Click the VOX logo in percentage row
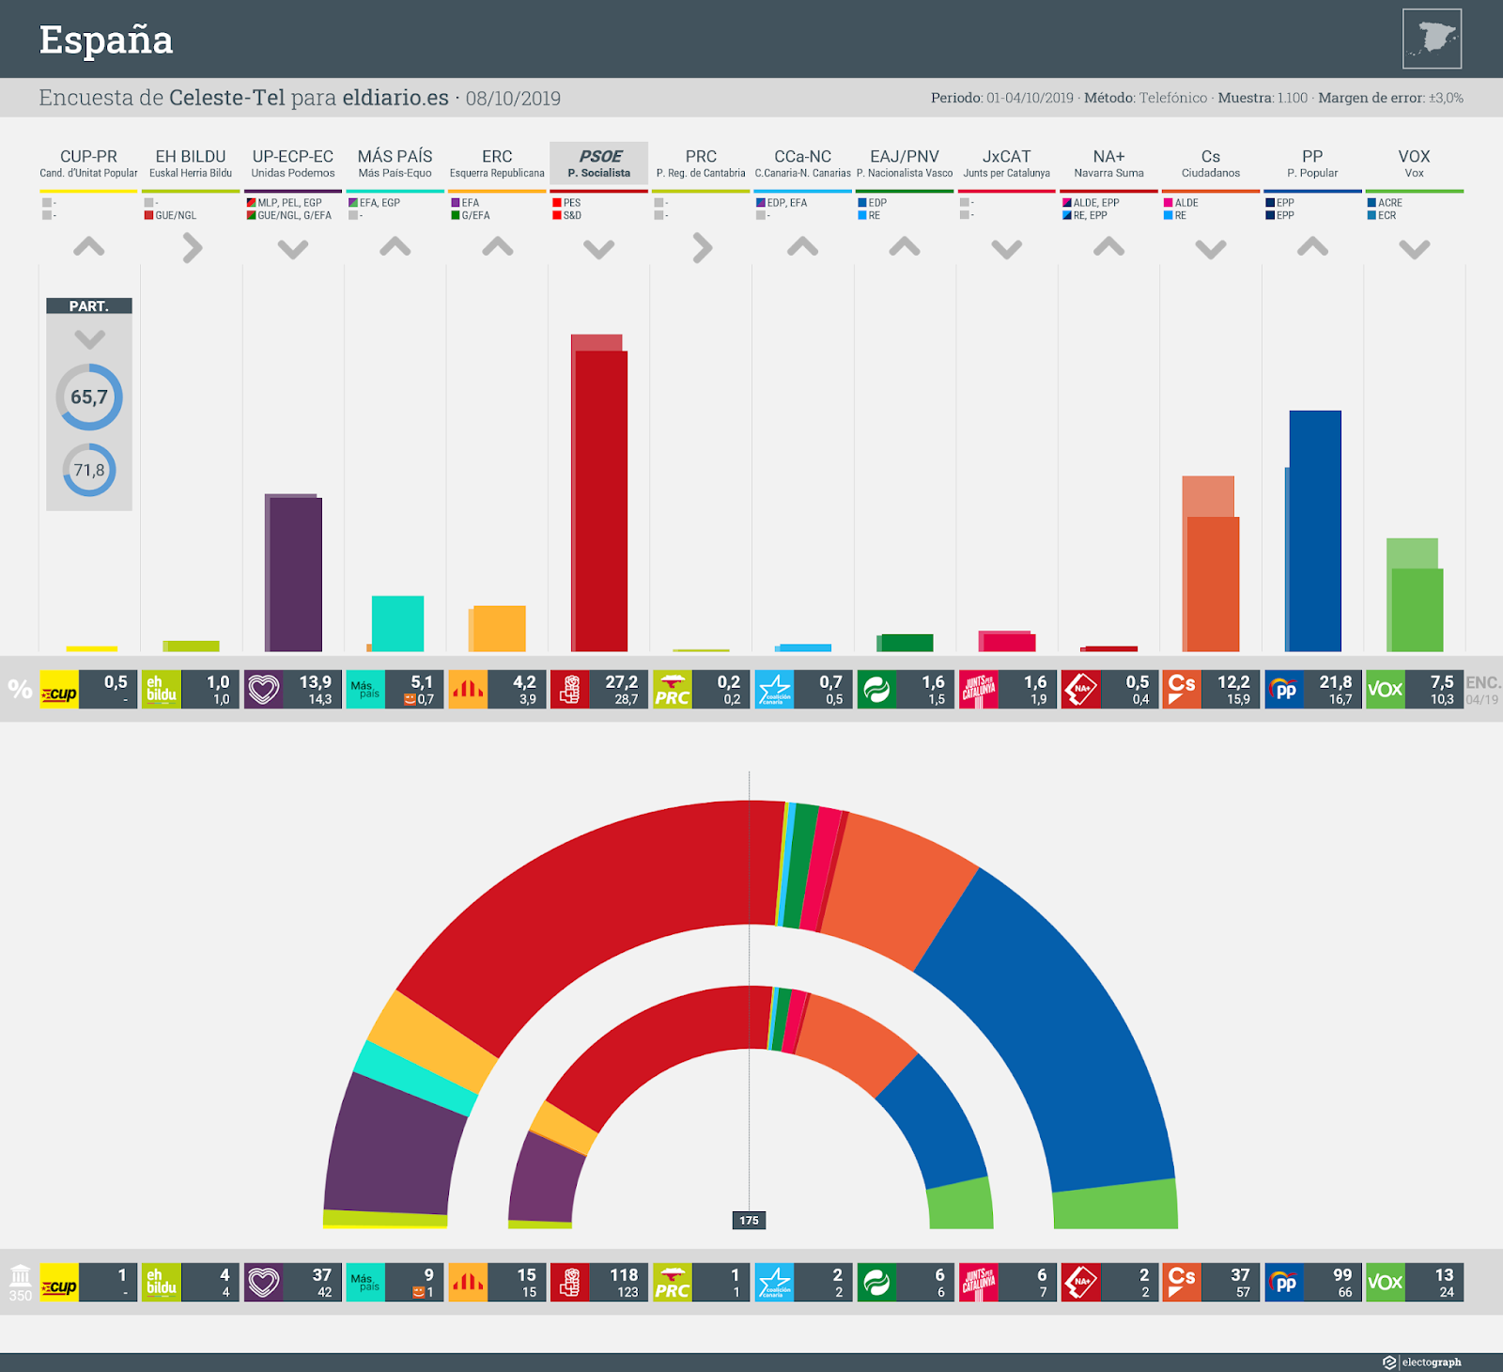 coord(1386,690)
